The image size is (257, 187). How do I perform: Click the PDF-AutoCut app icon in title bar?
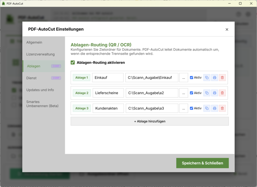pyautogui.click(x=3, y=4)
